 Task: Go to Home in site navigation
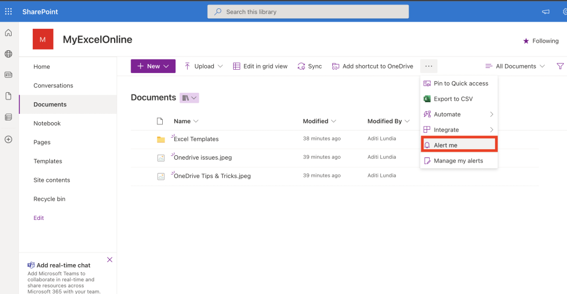pyautogui.click(x=42, y=67)
